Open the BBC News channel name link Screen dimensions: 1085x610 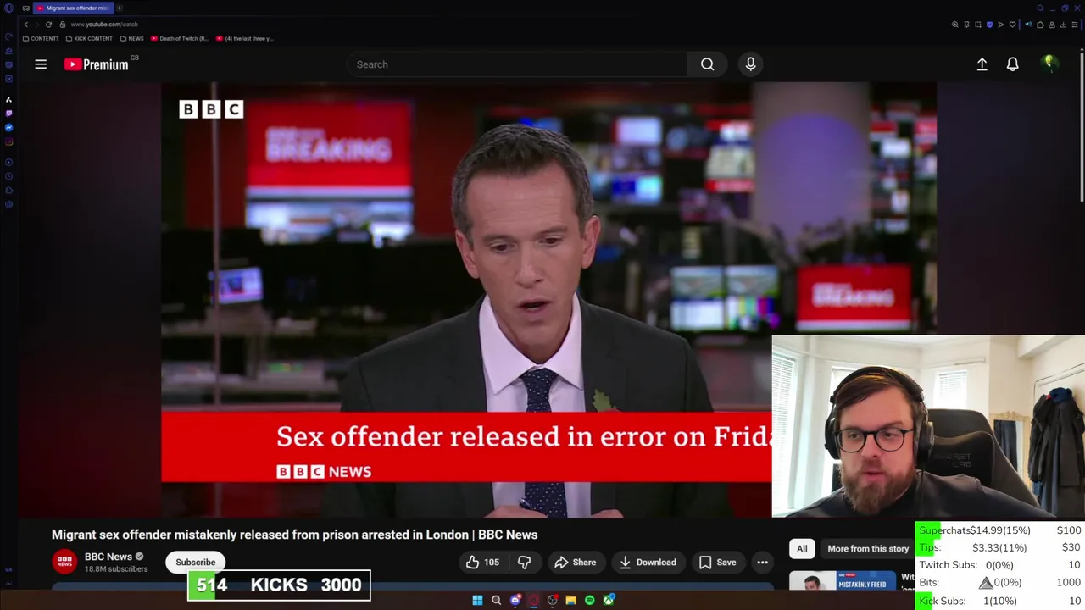pyautogui.click(x=108, y=557)
